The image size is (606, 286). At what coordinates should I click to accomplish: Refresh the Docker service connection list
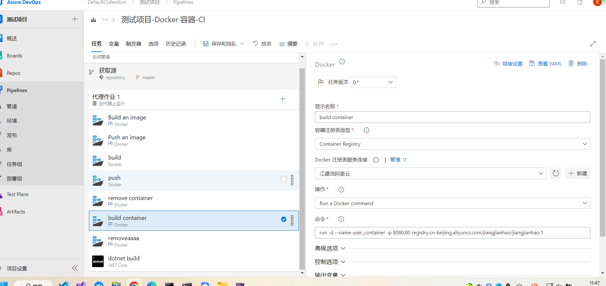coord(556,173)
